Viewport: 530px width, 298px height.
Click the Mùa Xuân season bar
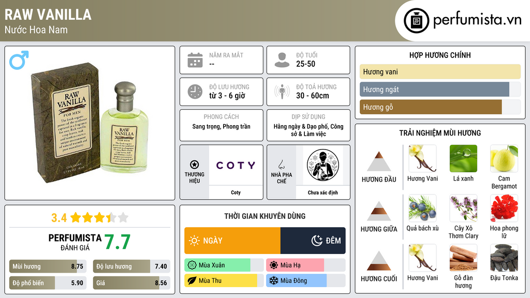coord(224,265)
